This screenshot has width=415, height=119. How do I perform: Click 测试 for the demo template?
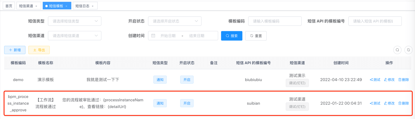point(375,80)
